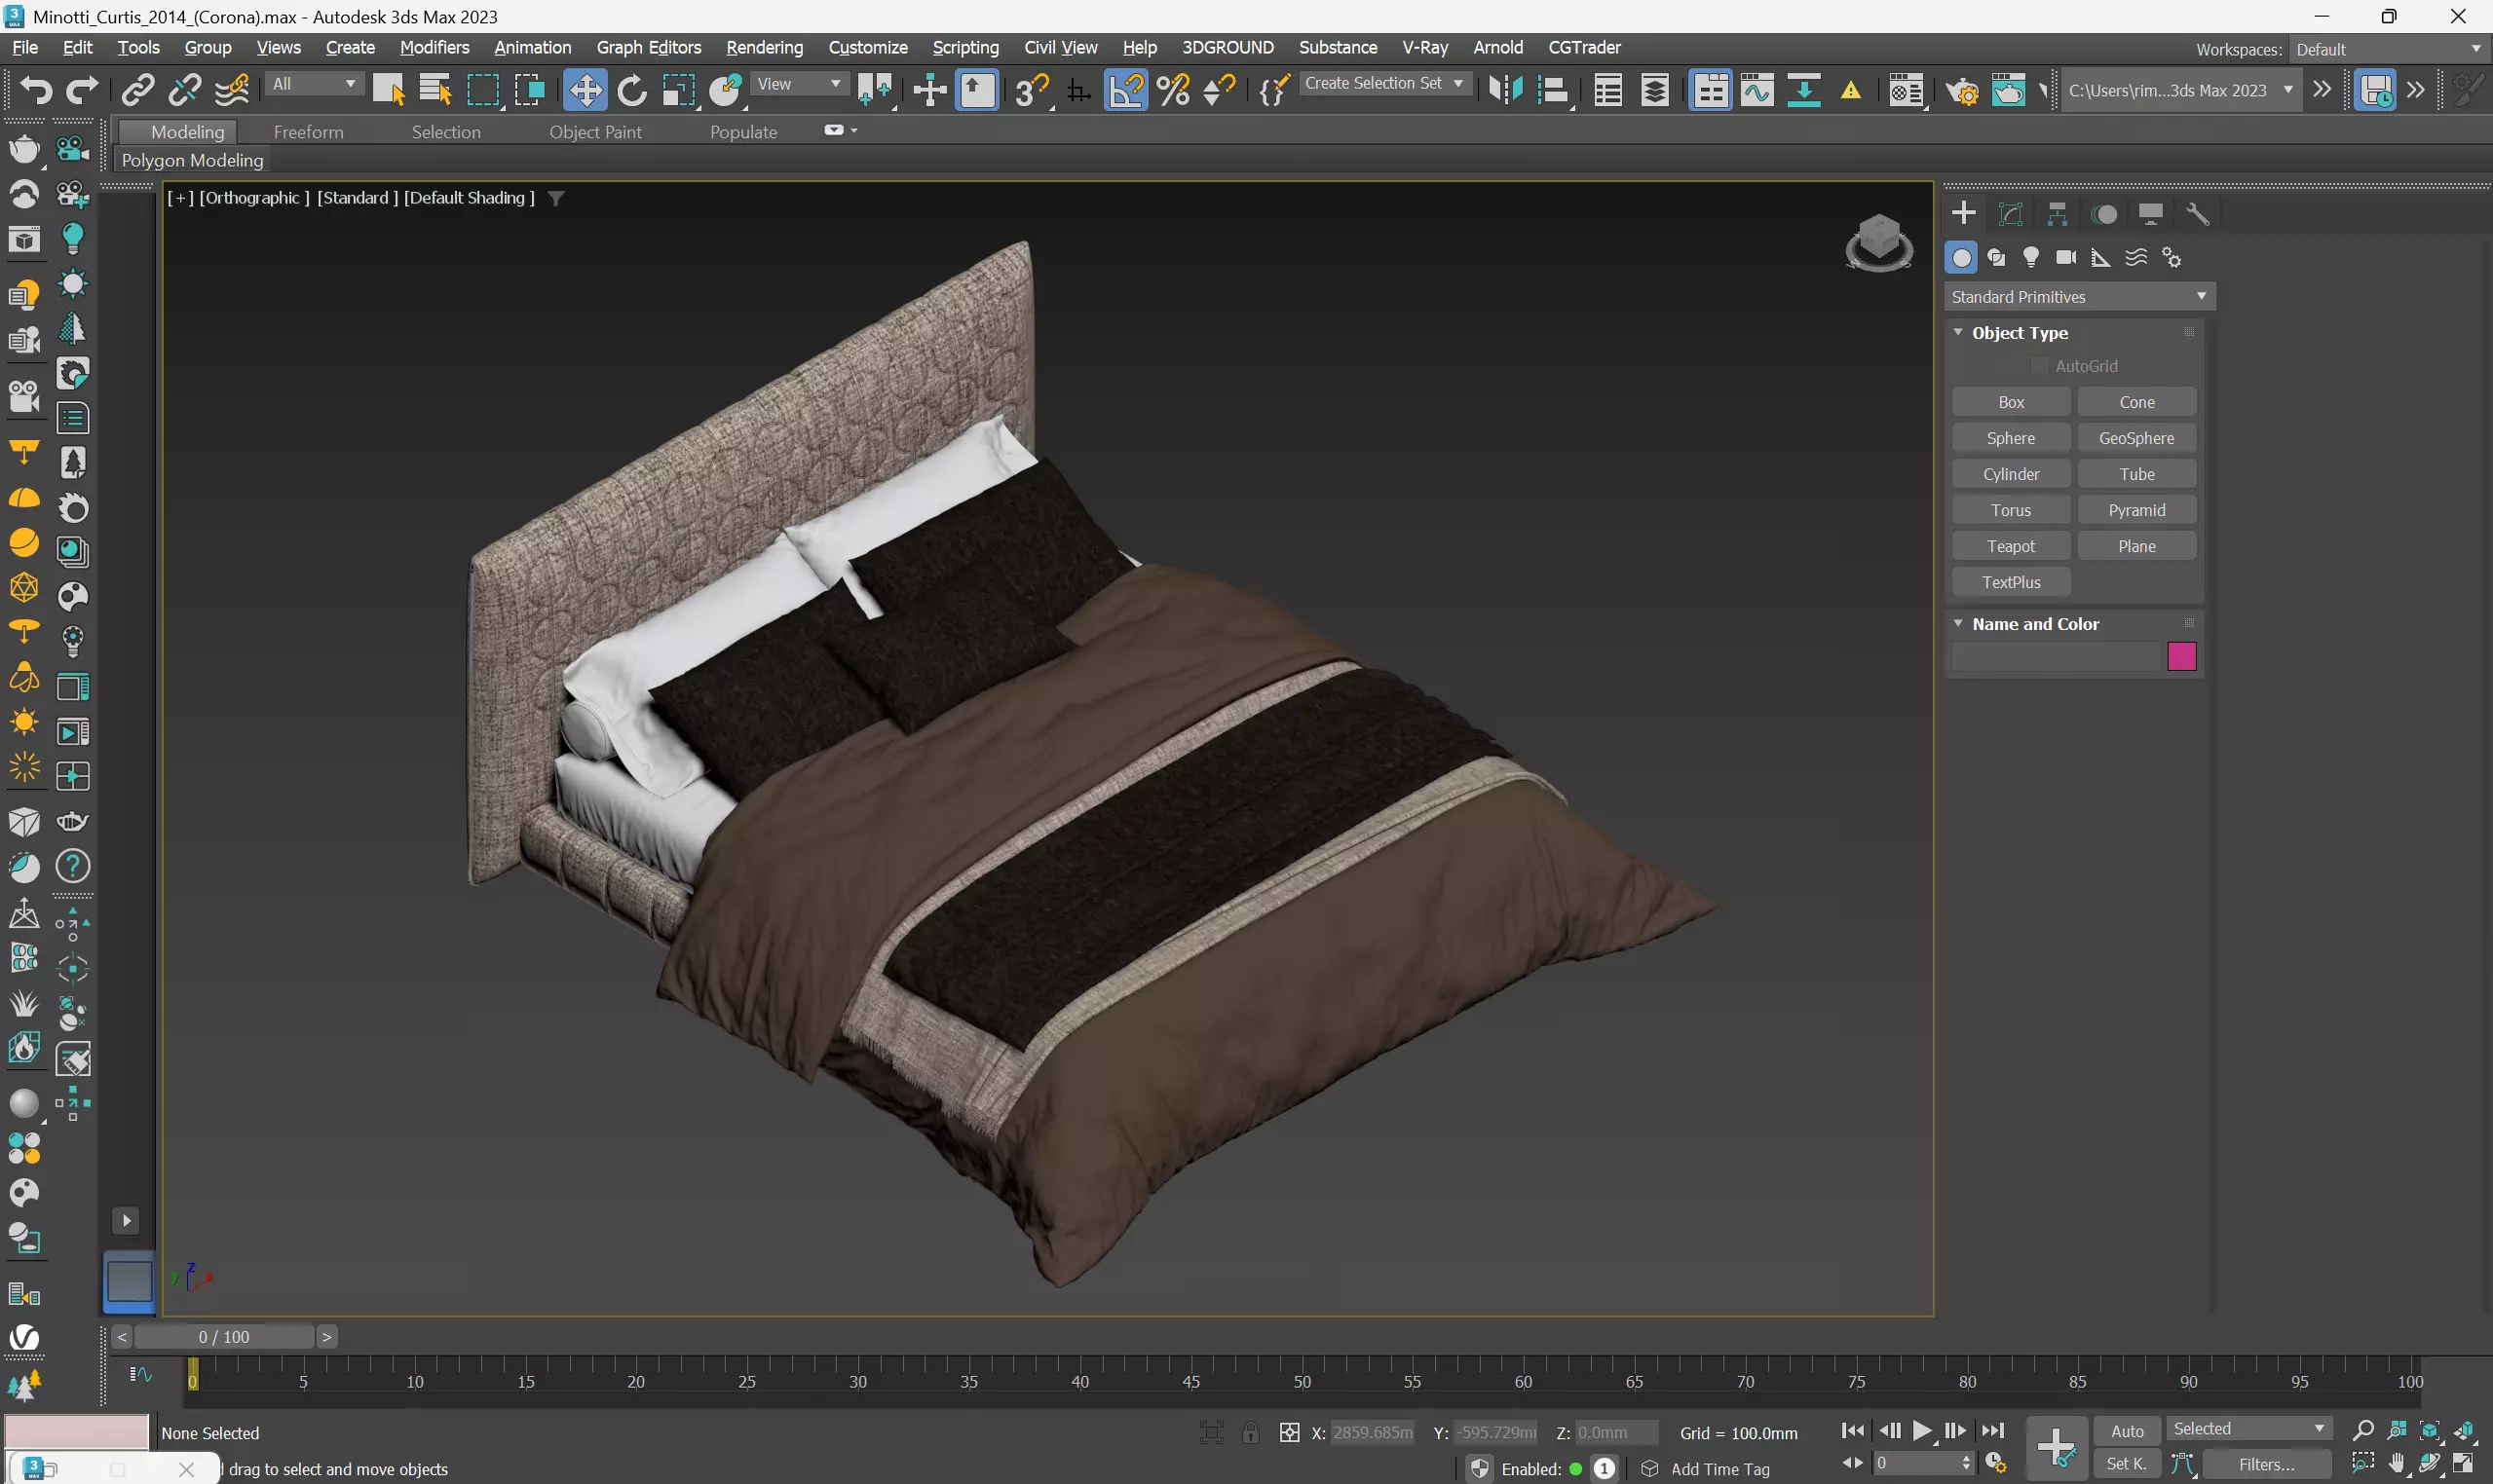Toggle absolute transform type-in mode
The height and width of the screenshot is (1484, 2493).
click(x=1290, y=1432)
